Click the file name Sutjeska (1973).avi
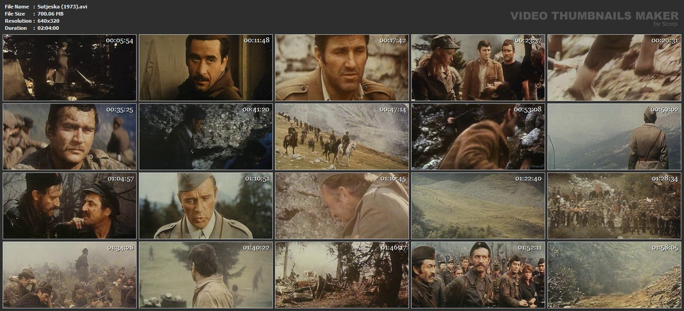The width and height of the screenshot is (684, 311). (63, 6)
